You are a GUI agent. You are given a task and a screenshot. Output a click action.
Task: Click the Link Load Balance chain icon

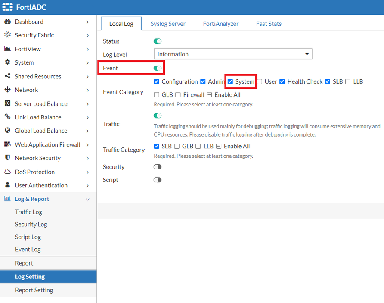click(8, 117)
